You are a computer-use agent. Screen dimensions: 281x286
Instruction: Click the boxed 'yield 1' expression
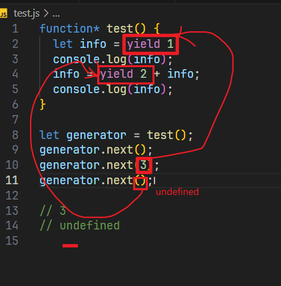point(150,44)
